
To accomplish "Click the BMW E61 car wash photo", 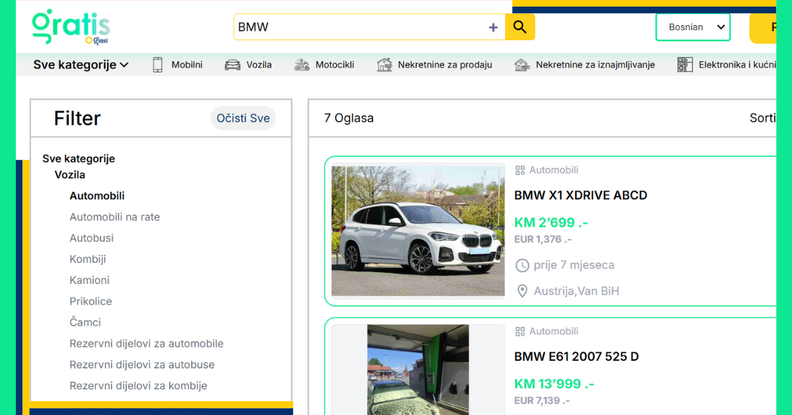I will [x=418, y=370].
